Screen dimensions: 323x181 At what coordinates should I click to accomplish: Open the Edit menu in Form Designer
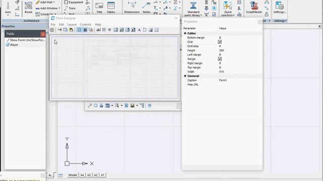(61, 25)
